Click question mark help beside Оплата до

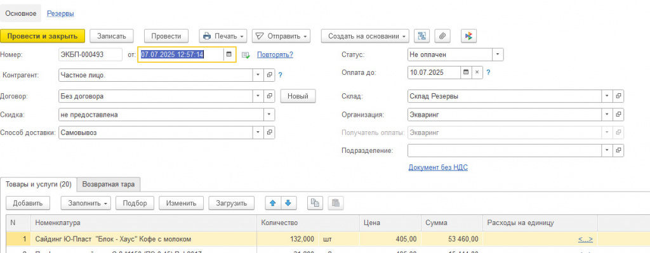(x=488, y=72)
